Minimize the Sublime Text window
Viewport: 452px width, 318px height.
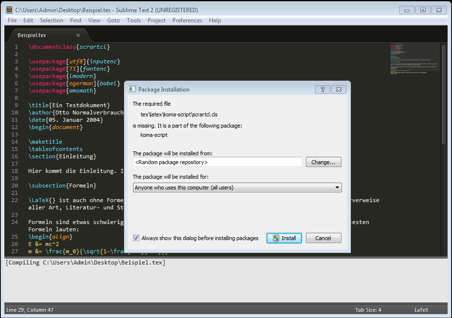(407, 10)
